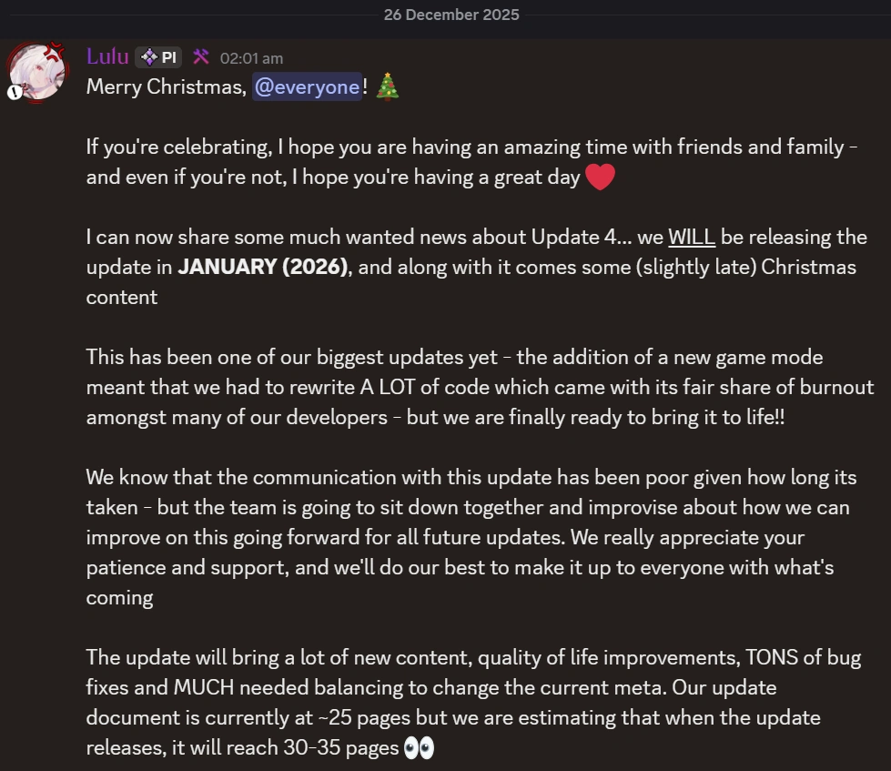Click the 'Update 4' news paragraph
This screenshot has height=771, width=891.
click(473, 268)
